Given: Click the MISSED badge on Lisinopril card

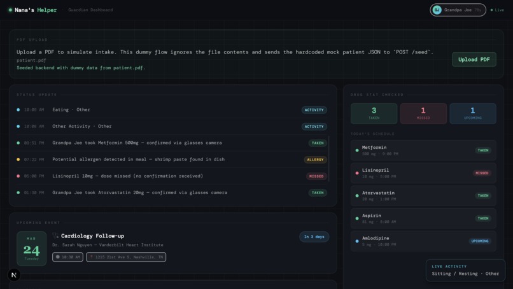Looking at the screenshot, I should [482, 173].
